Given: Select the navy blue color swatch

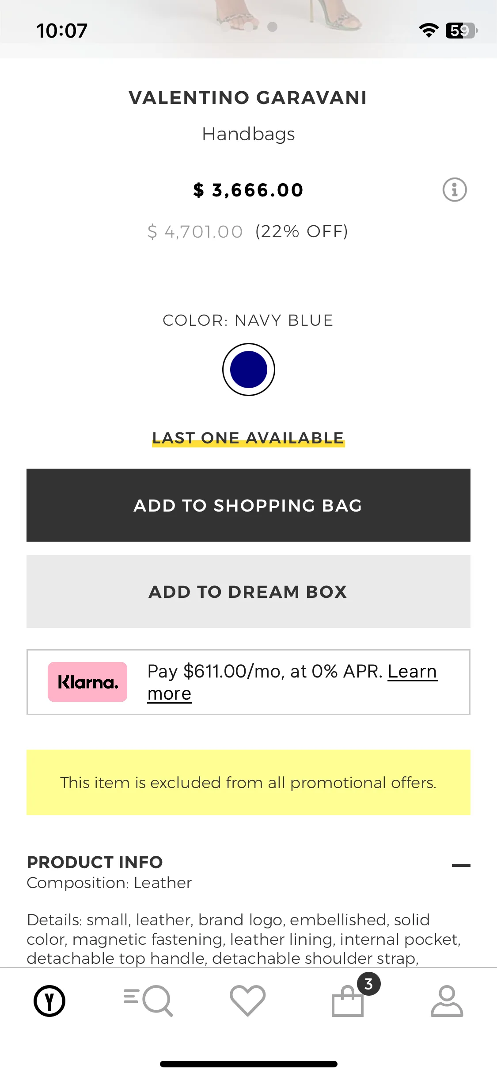Looking at the screenshot, I should tap(249, 370).
